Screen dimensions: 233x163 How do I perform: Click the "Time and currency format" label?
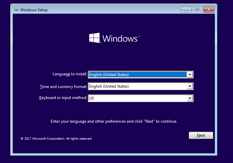coord(63,87)
